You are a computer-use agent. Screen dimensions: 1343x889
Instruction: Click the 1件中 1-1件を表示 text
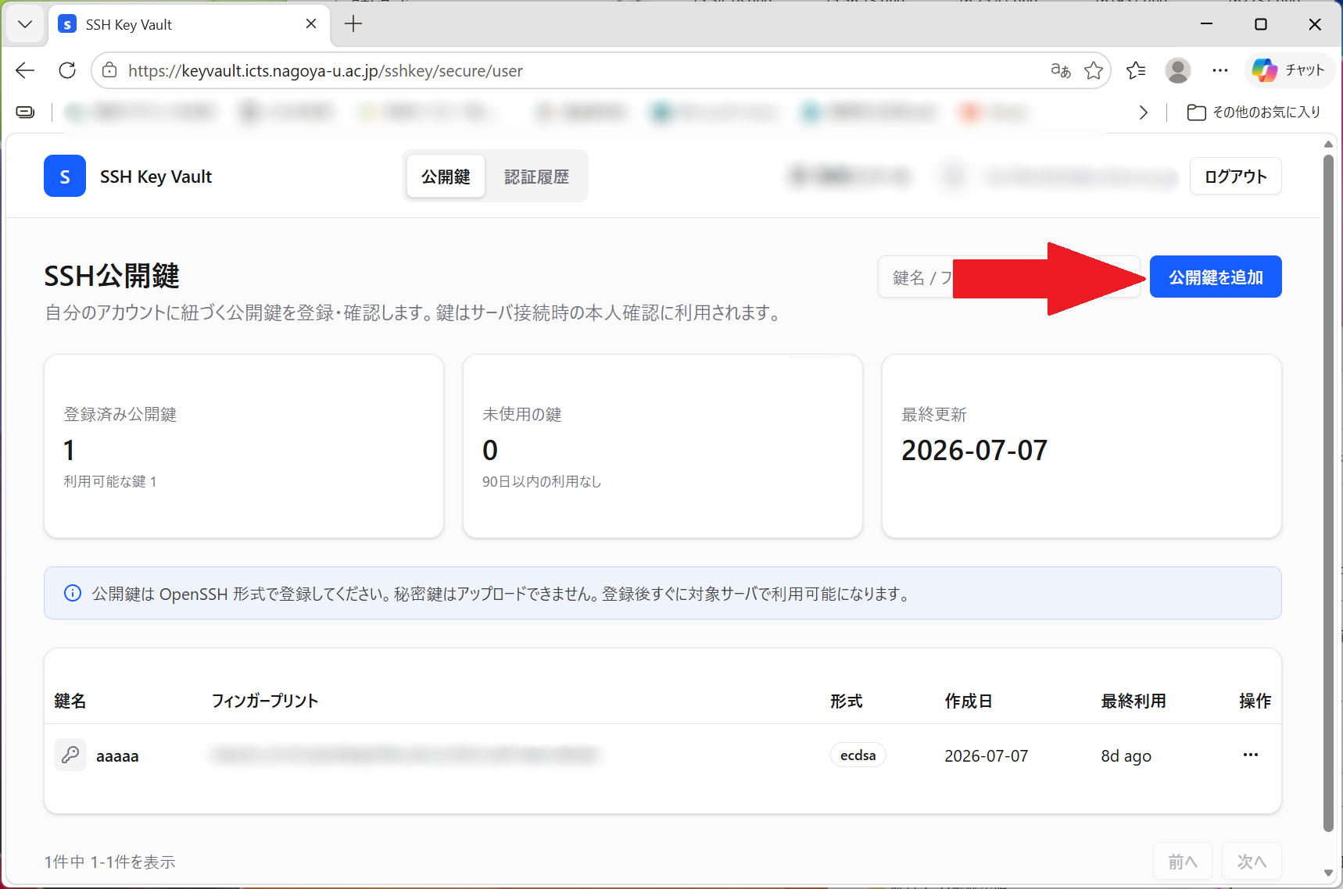[x=109, y=862]
